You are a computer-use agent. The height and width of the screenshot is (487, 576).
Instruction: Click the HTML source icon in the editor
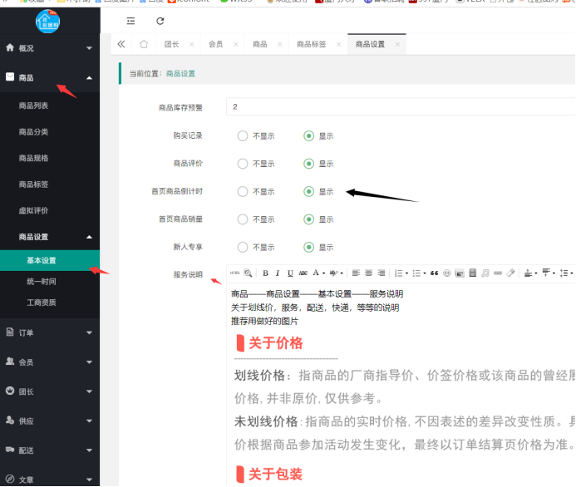[234, 273]
